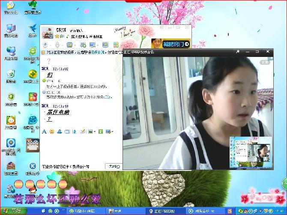Image resolution: width=287 pixels, height=215 pixels.
Task: Click the self-view preview thumbnail in video
Action: tap(251, 152)
